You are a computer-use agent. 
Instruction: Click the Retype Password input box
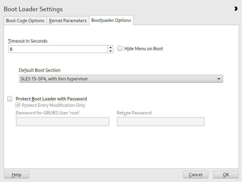[161, 122]
